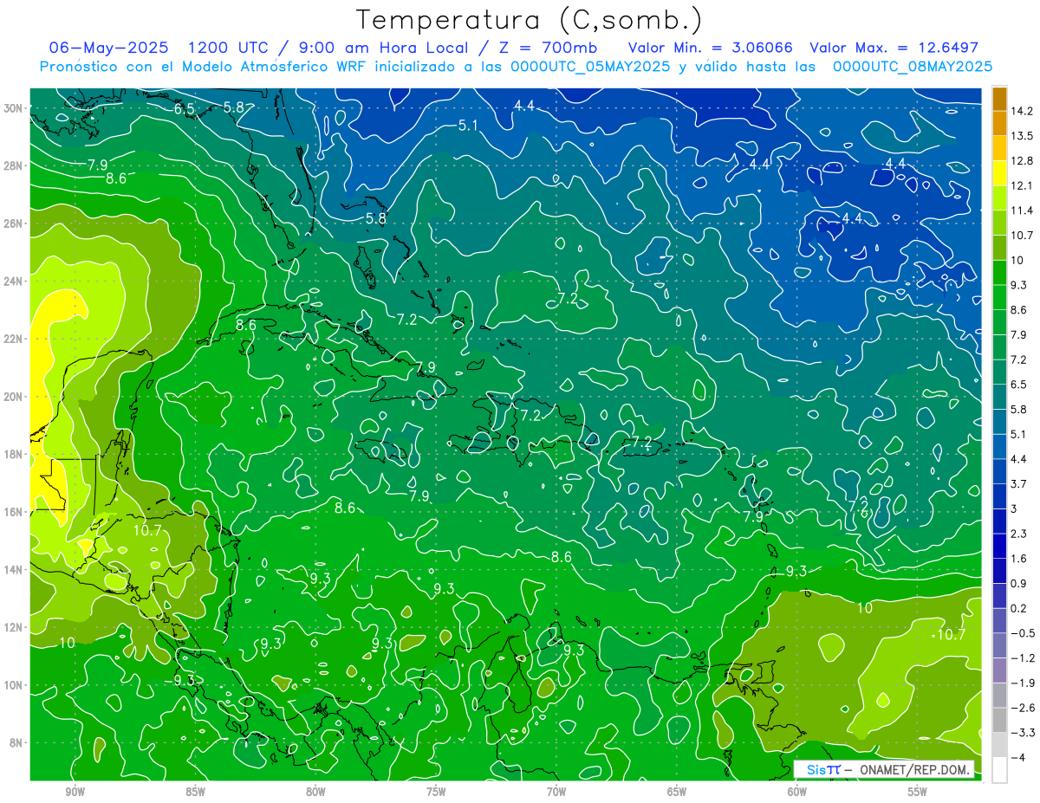The image size is (1040, 803).
Task: Click the 11.4 value on the color scale
Action: (x=1021, y=210)
